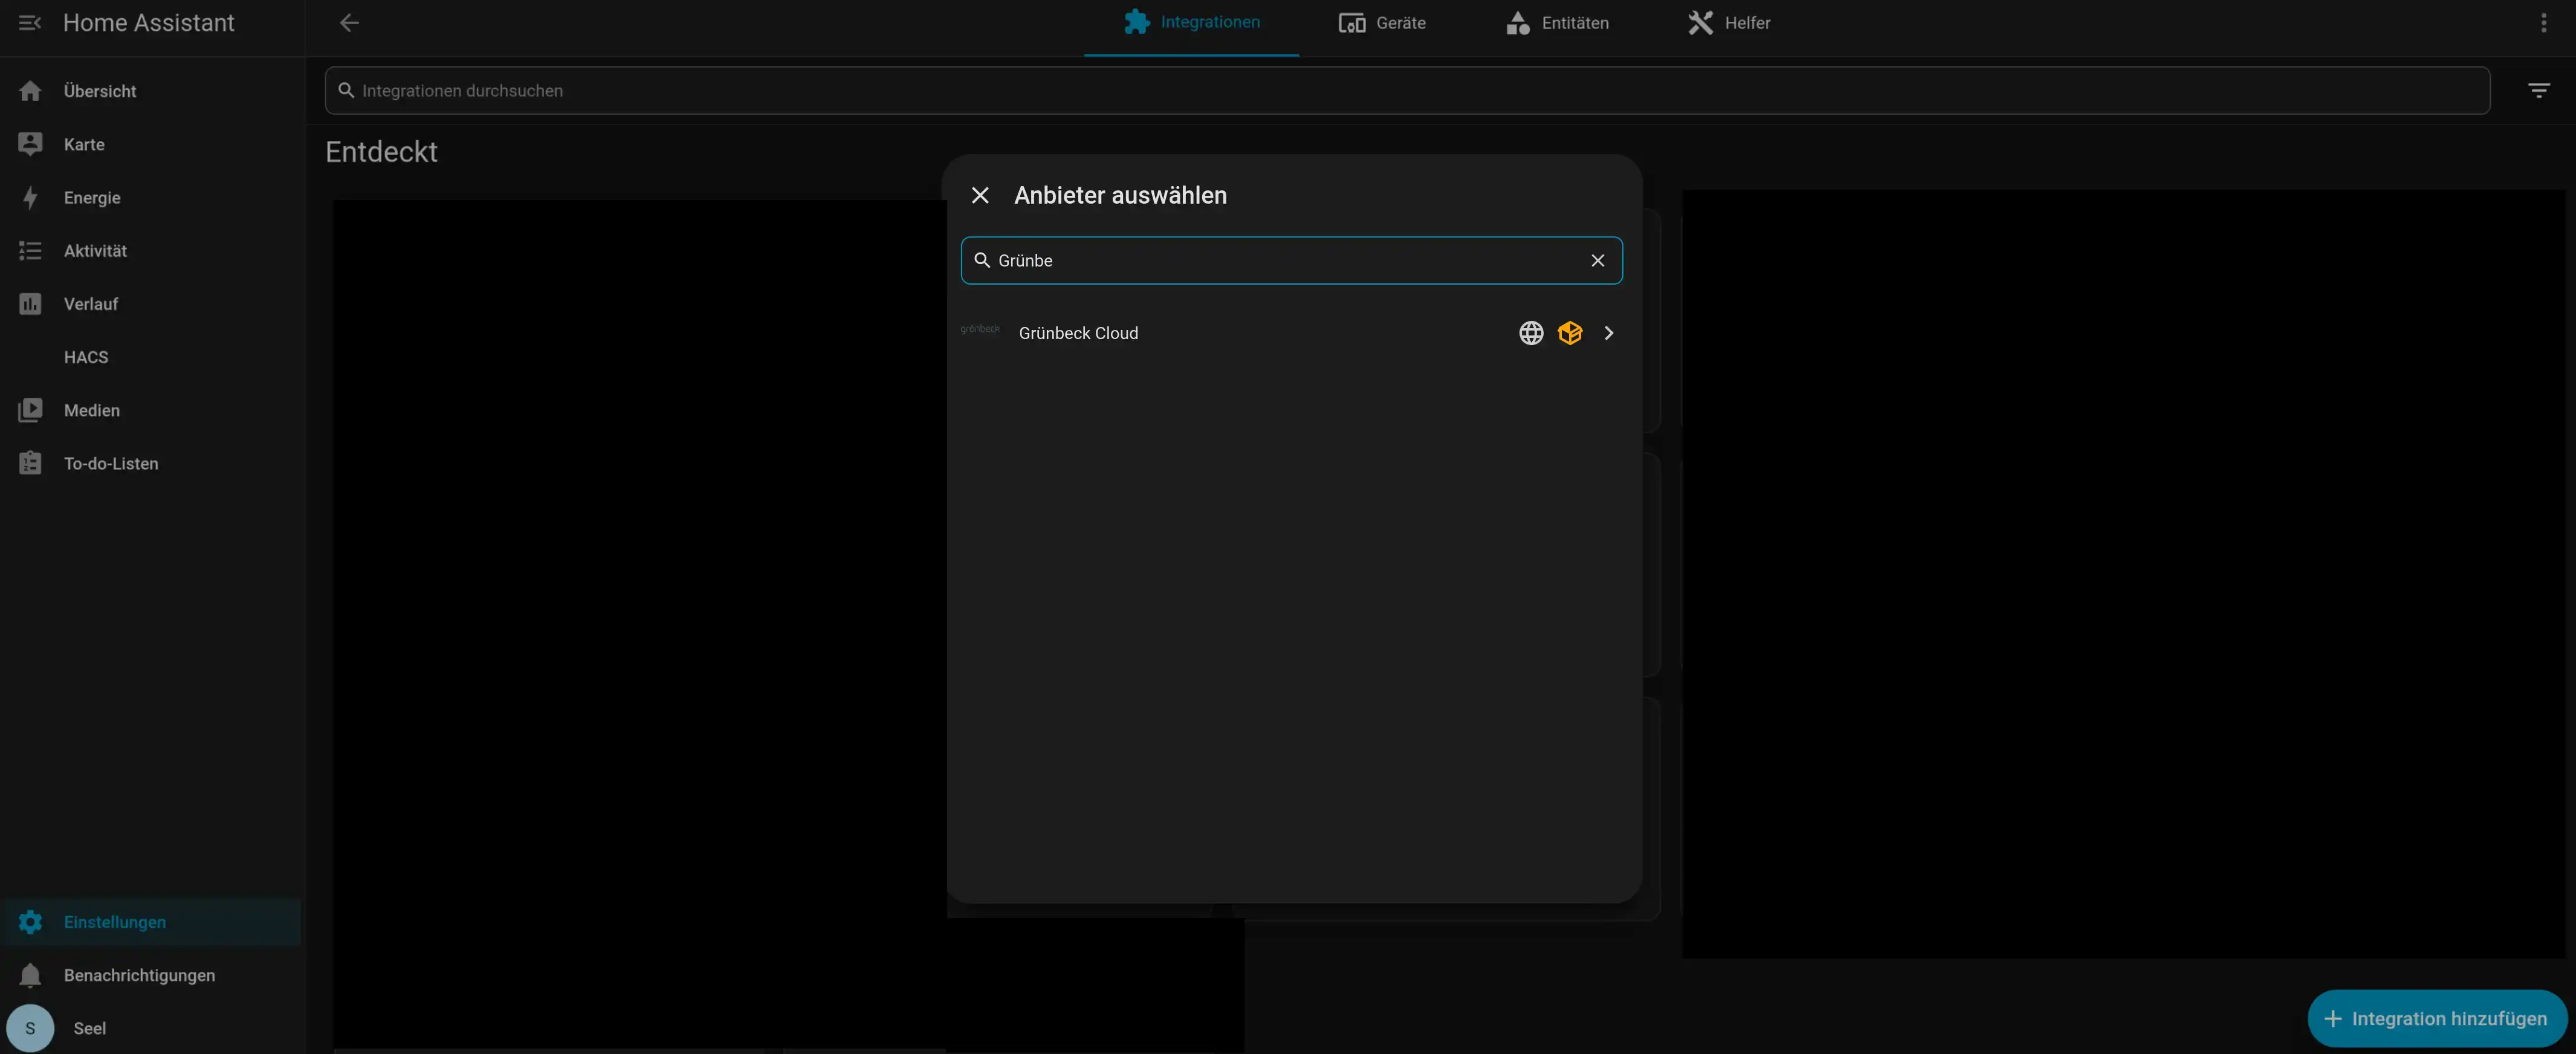Click the globe cloud-dependency icon

(x=1530, y=333)
